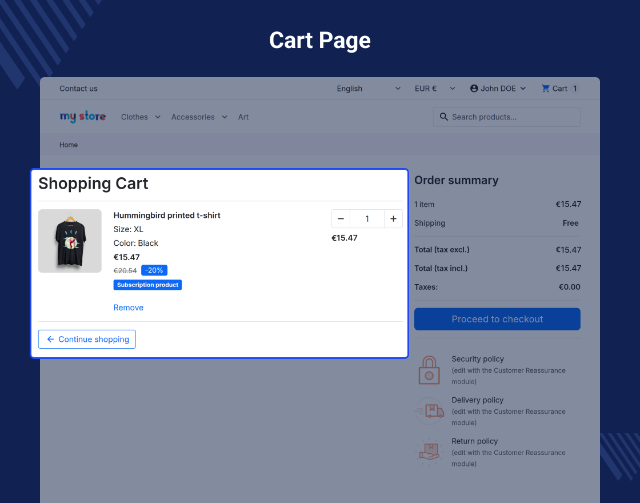Click the struck-through €20.54 price

coord(125,271)
